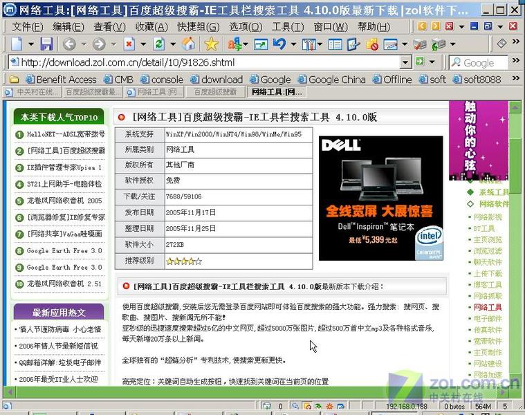Open article 情人节谨防病毒 小心老情
This screenshot has height=415, width=525.
(x=60, y=329)
